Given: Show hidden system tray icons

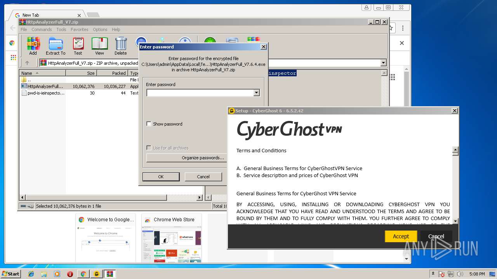Looking at the screenshot, I should (x=433, y=274).
